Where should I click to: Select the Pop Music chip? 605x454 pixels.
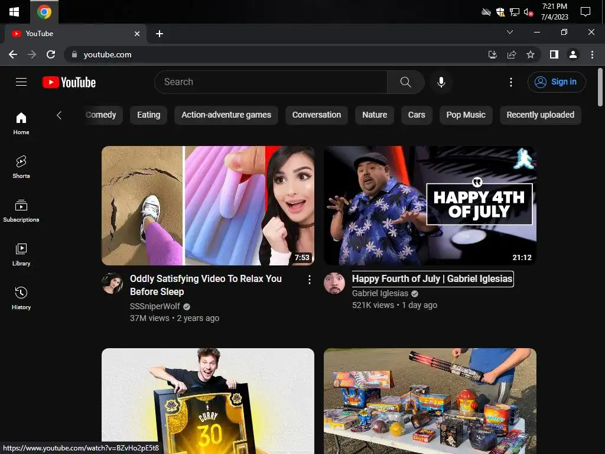[x=466, y=115]
